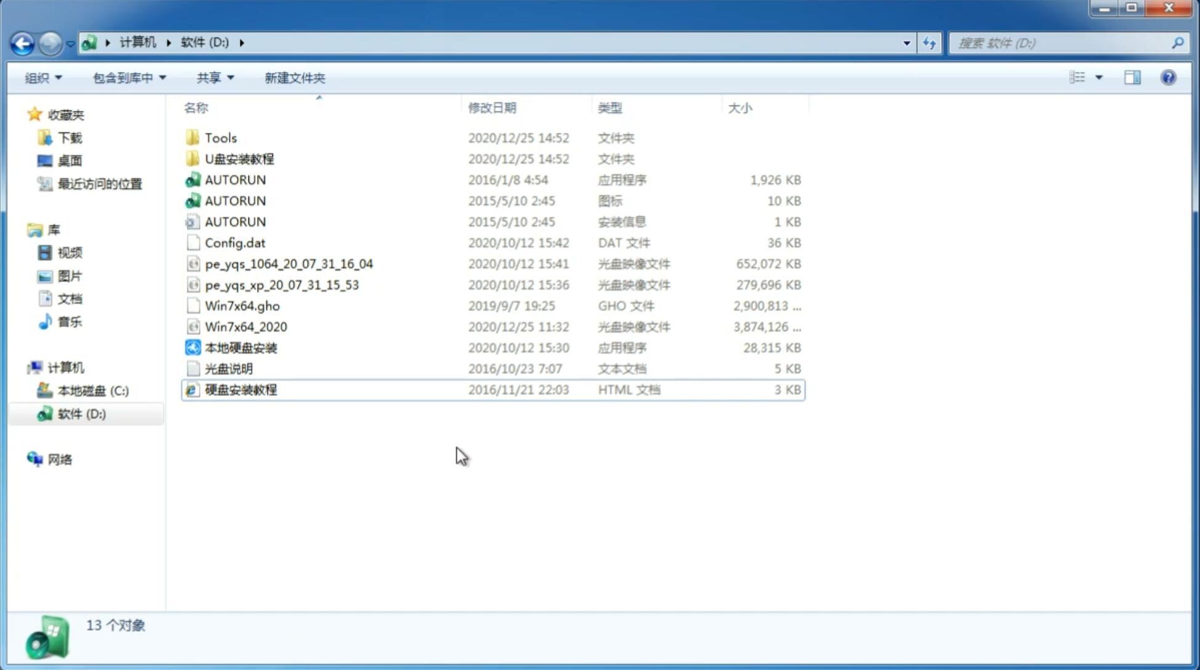Open 光盘说明 text document
1200x670 pixels.
pos(228,368)
